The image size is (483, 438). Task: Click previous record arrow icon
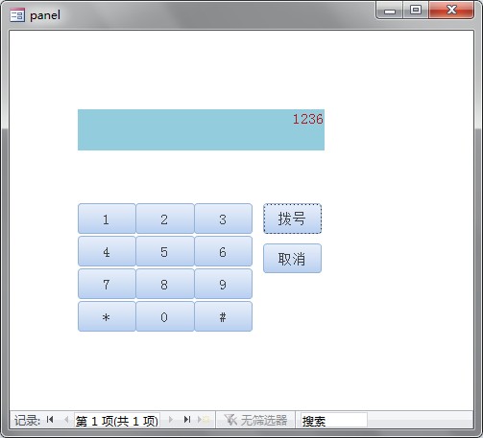click(66, 419)
